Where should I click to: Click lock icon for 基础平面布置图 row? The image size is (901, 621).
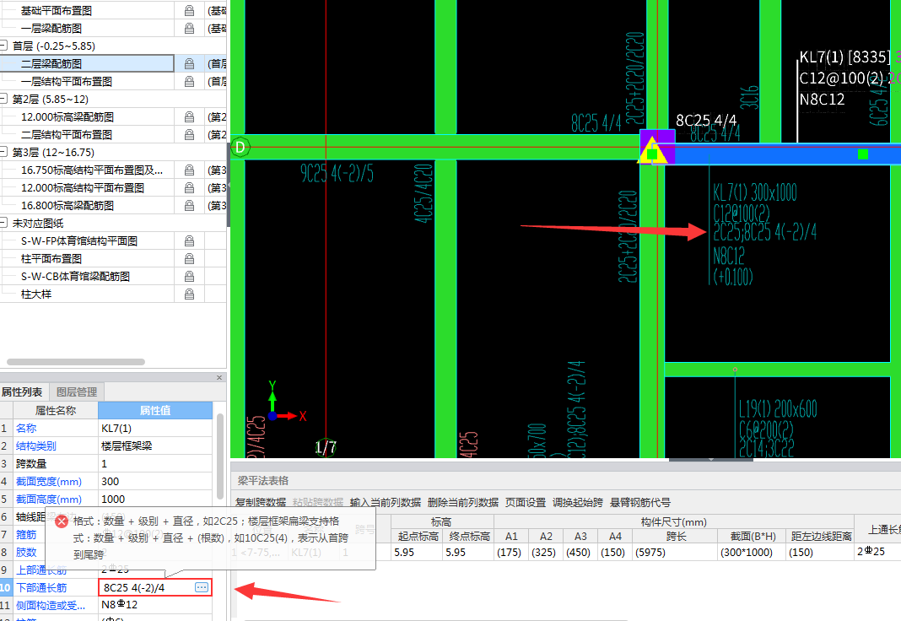coord(189,10)
